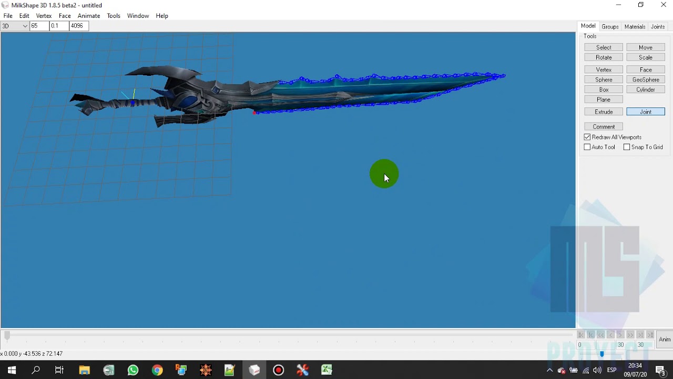Screen dimensions: 673x379
Task: Choose the Move tool
Action: coord(646,47)
